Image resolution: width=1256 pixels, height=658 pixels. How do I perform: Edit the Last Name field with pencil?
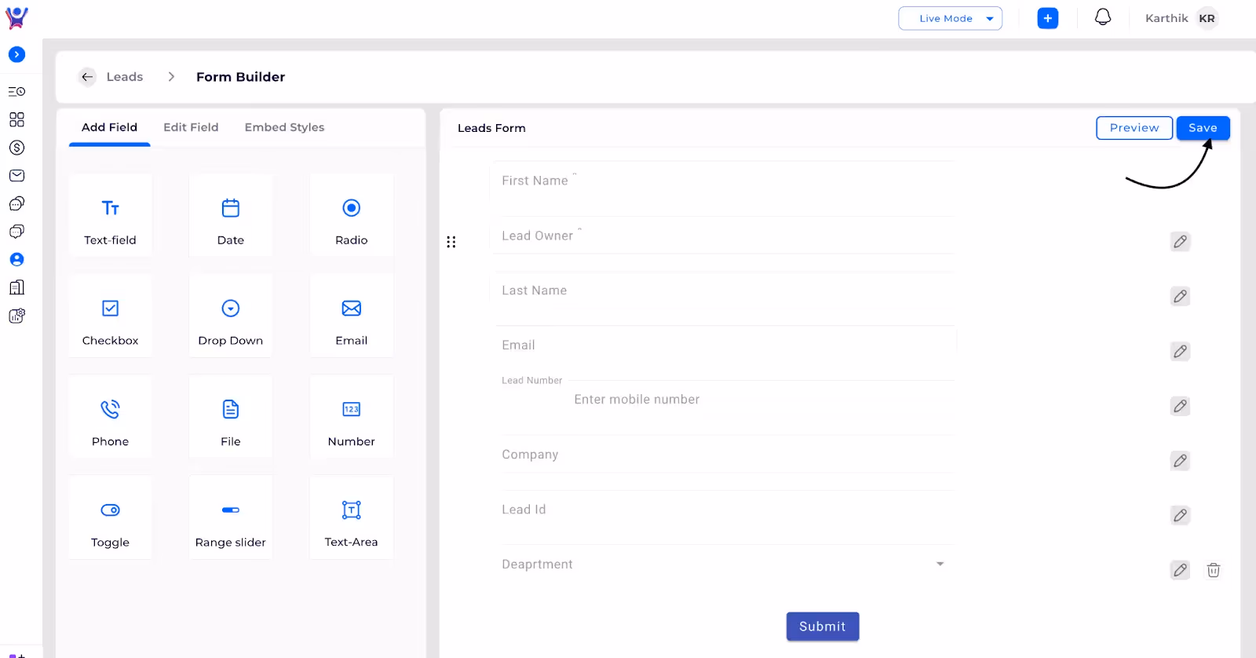coord(1180,297)
